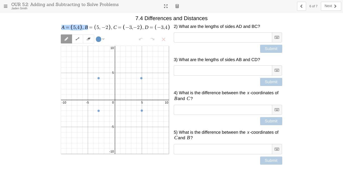The image size is (343, 193).
Task: Select the pencil drawing tool
Action: click(x=66, y=39)
